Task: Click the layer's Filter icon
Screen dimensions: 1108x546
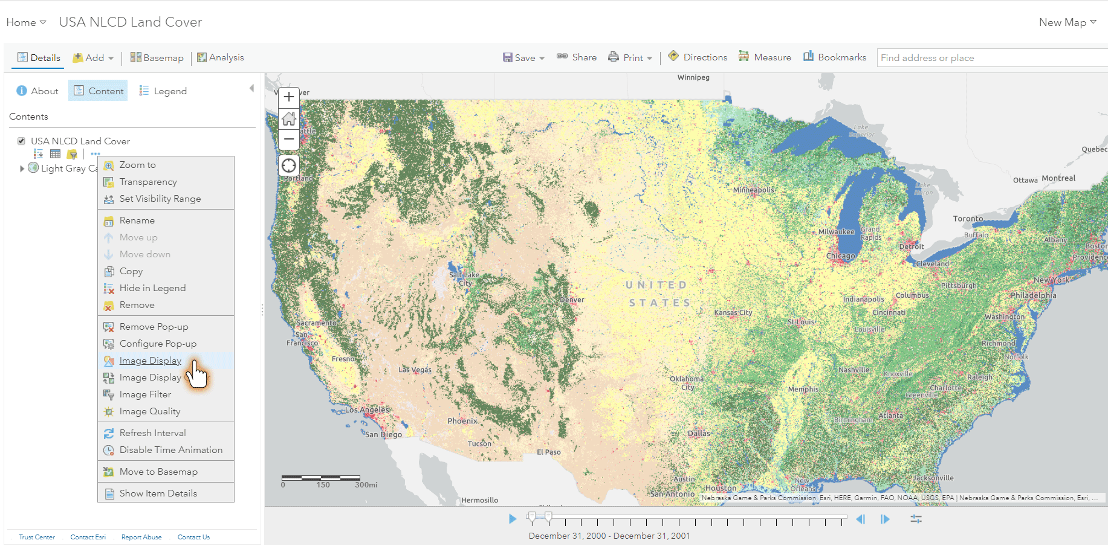Action: click(x=72, y=154)
